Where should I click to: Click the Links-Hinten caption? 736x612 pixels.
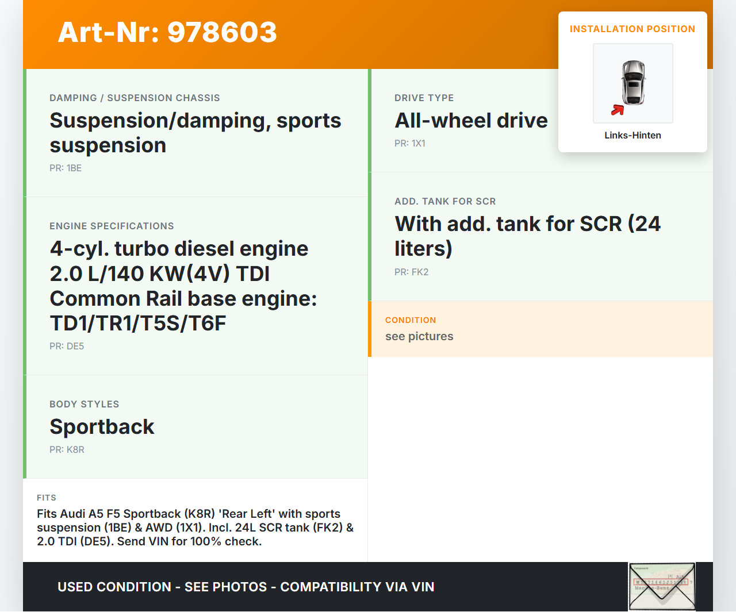(632, 135)
